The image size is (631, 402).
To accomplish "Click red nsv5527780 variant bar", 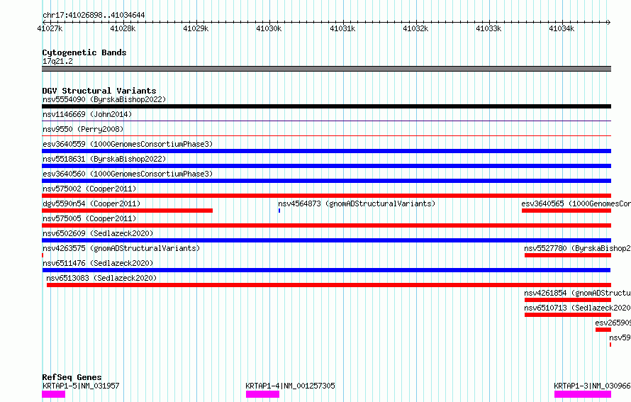I will tap(568, 255).
